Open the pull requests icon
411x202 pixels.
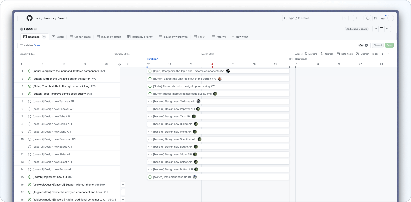pos(375,18)
